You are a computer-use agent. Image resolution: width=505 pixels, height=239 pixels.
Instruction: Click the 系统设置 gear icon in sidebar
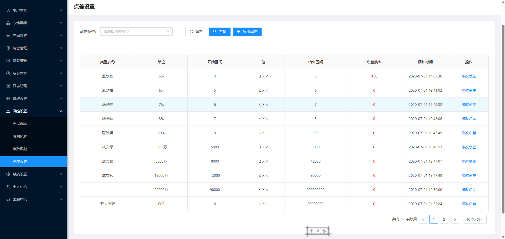(x=8, y=174)
